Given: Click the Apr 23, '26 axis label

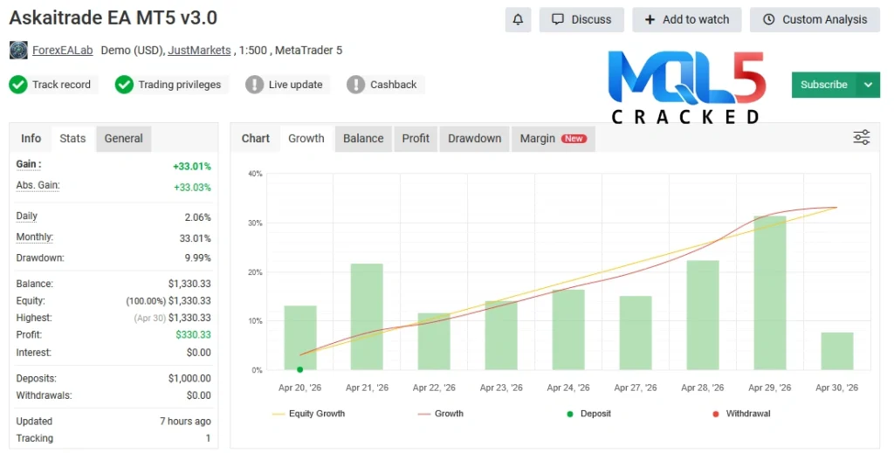Looking at the screenshot, I should click(501, 388).
